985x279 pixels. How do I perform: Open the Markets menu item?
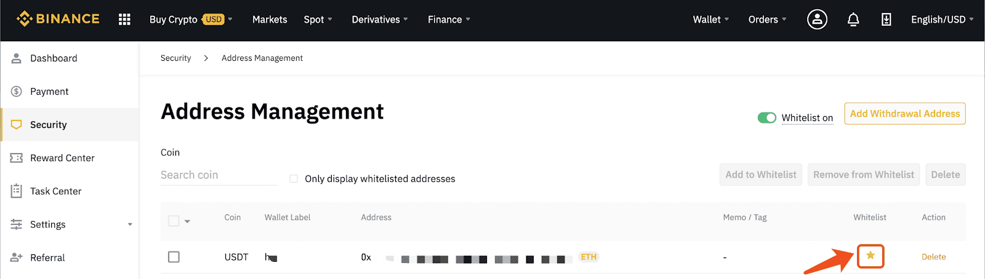[x=270, y=20]
